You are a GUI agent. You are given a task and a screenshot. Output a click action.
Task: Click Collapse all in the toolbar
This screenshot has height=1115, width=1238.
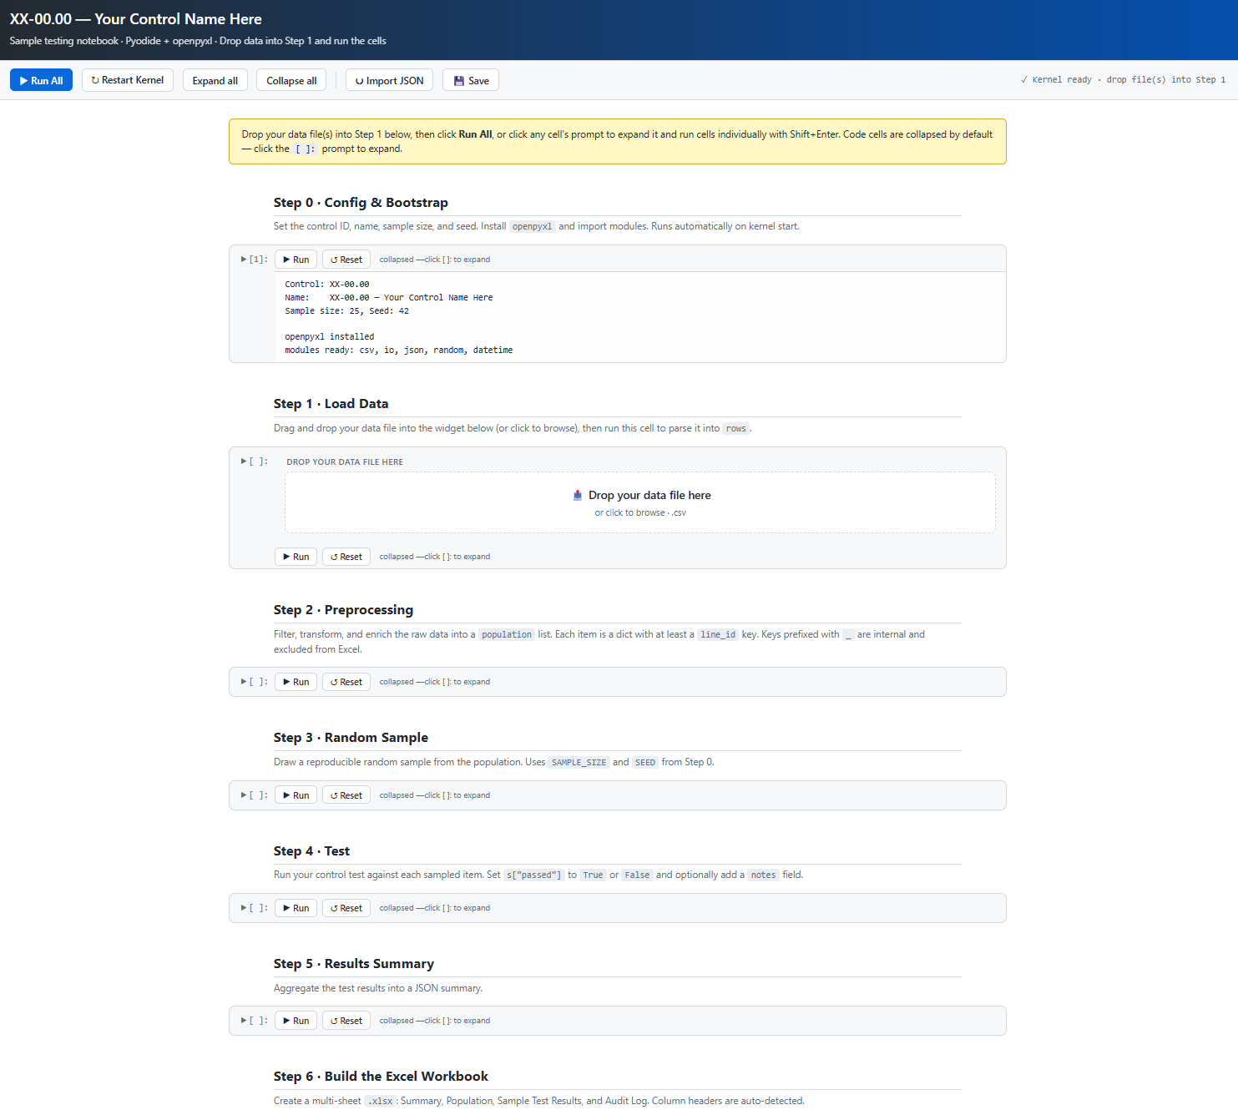(291, 80)
